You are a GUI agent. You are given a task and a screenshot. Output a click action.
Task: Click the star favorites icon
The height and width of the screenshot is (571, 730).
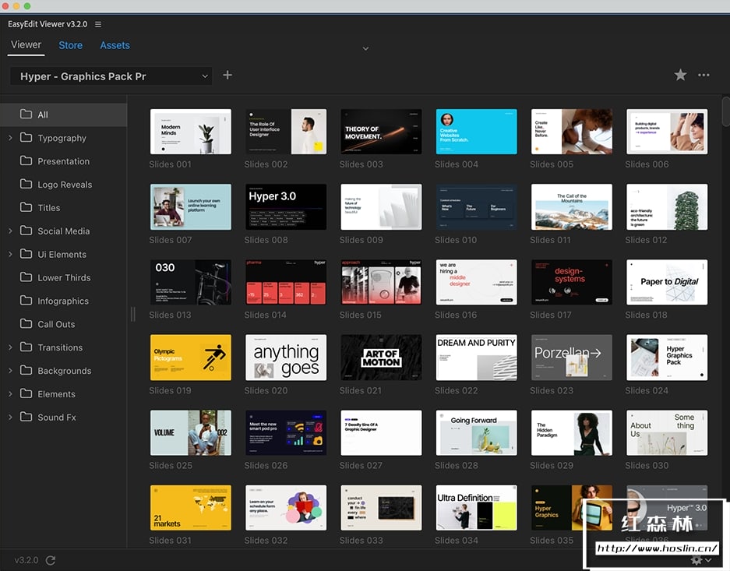coord(680,75)
